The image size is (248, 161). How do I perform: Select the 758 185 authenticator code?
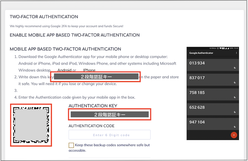tap(197, 93)
